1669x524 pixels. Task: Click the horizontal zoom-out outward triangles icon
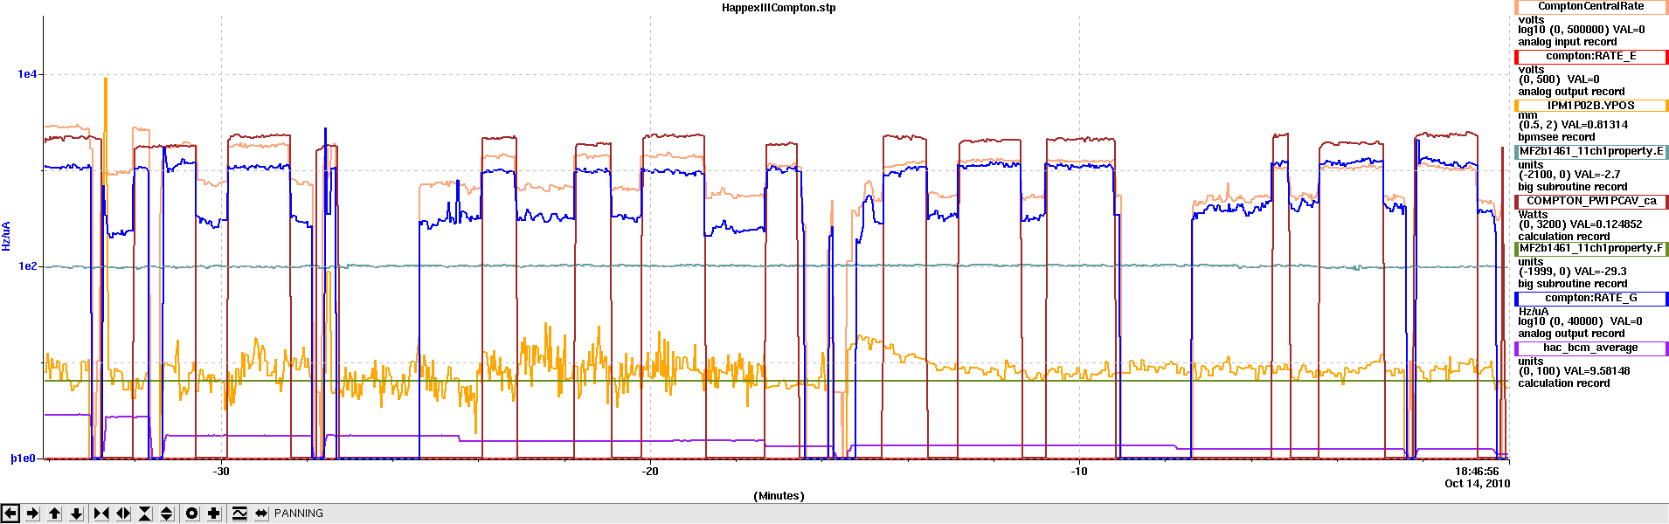123,514
